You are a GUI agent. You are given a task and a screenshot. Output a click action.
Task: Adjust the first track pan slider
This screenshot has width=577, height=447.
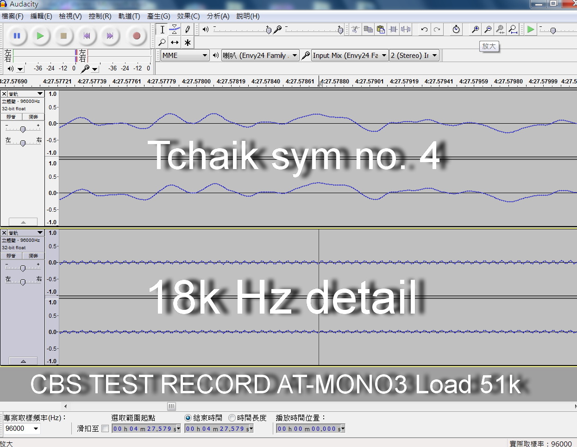tap(23, 143)
